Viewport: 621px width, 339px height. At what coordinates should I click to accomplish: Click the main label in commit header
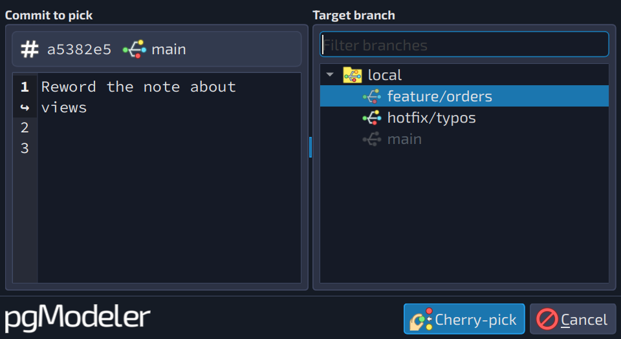point(169,49)
